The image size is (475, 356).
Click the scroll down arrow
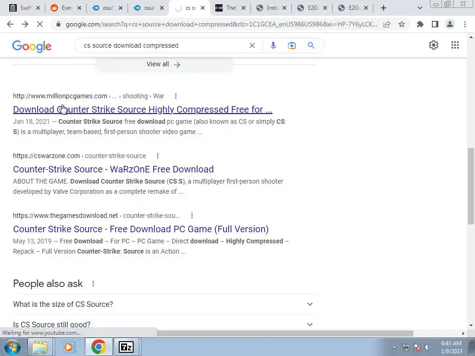point(471,326)
